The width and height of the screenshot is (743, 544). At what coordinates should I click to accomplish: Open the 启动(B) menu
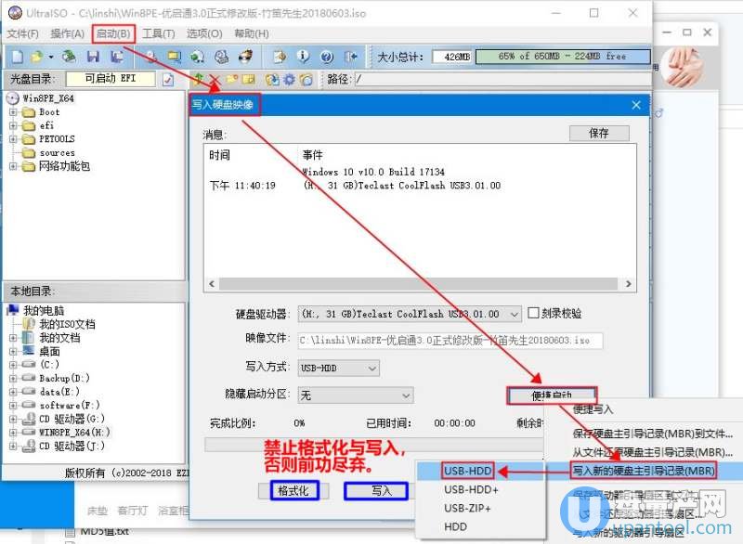point(113,33)
